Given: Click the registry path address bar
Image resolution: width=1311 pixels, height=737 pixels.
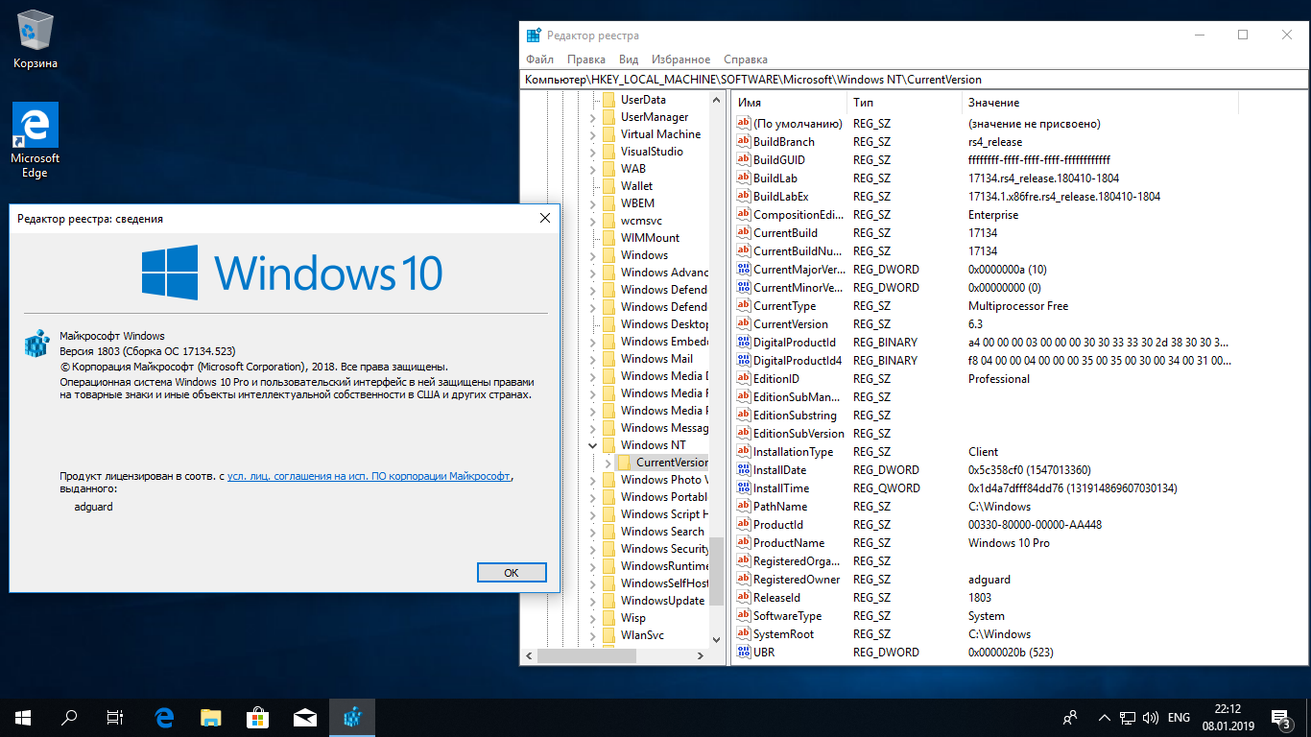Looking at the screenshot, I should pyautogui.click(x=912, y=80).
